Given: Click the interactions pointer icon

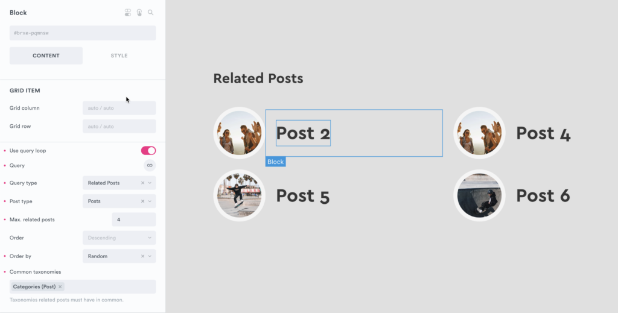Looking at the screenshot, I should pos(139,13).
